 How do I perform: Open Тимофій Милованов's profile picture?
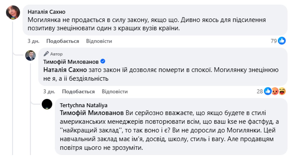point(30,55)
